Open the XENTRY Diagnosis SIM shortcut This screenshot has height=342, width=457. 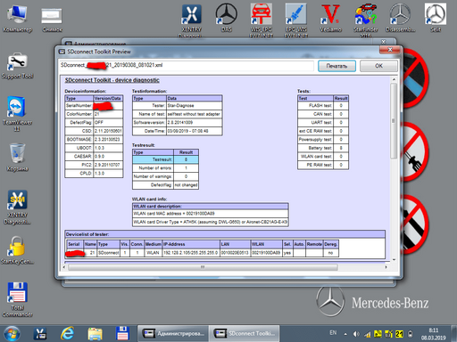(17, 208)
